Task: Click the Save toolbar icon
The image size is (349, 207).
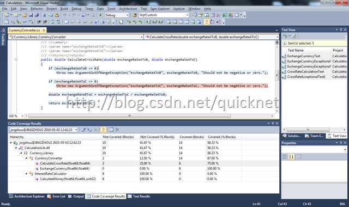Action: [31, 15]
